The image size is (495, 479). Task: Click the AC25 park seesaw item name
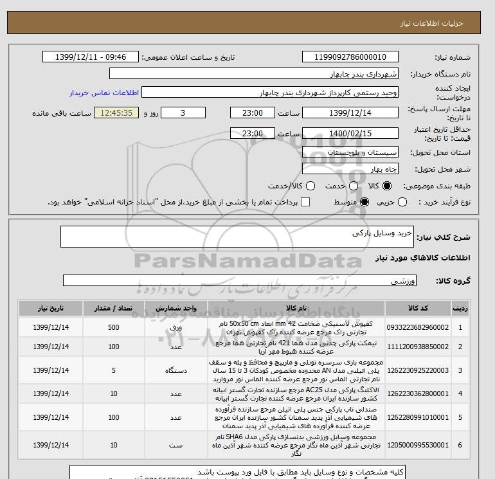pos(296,394)
